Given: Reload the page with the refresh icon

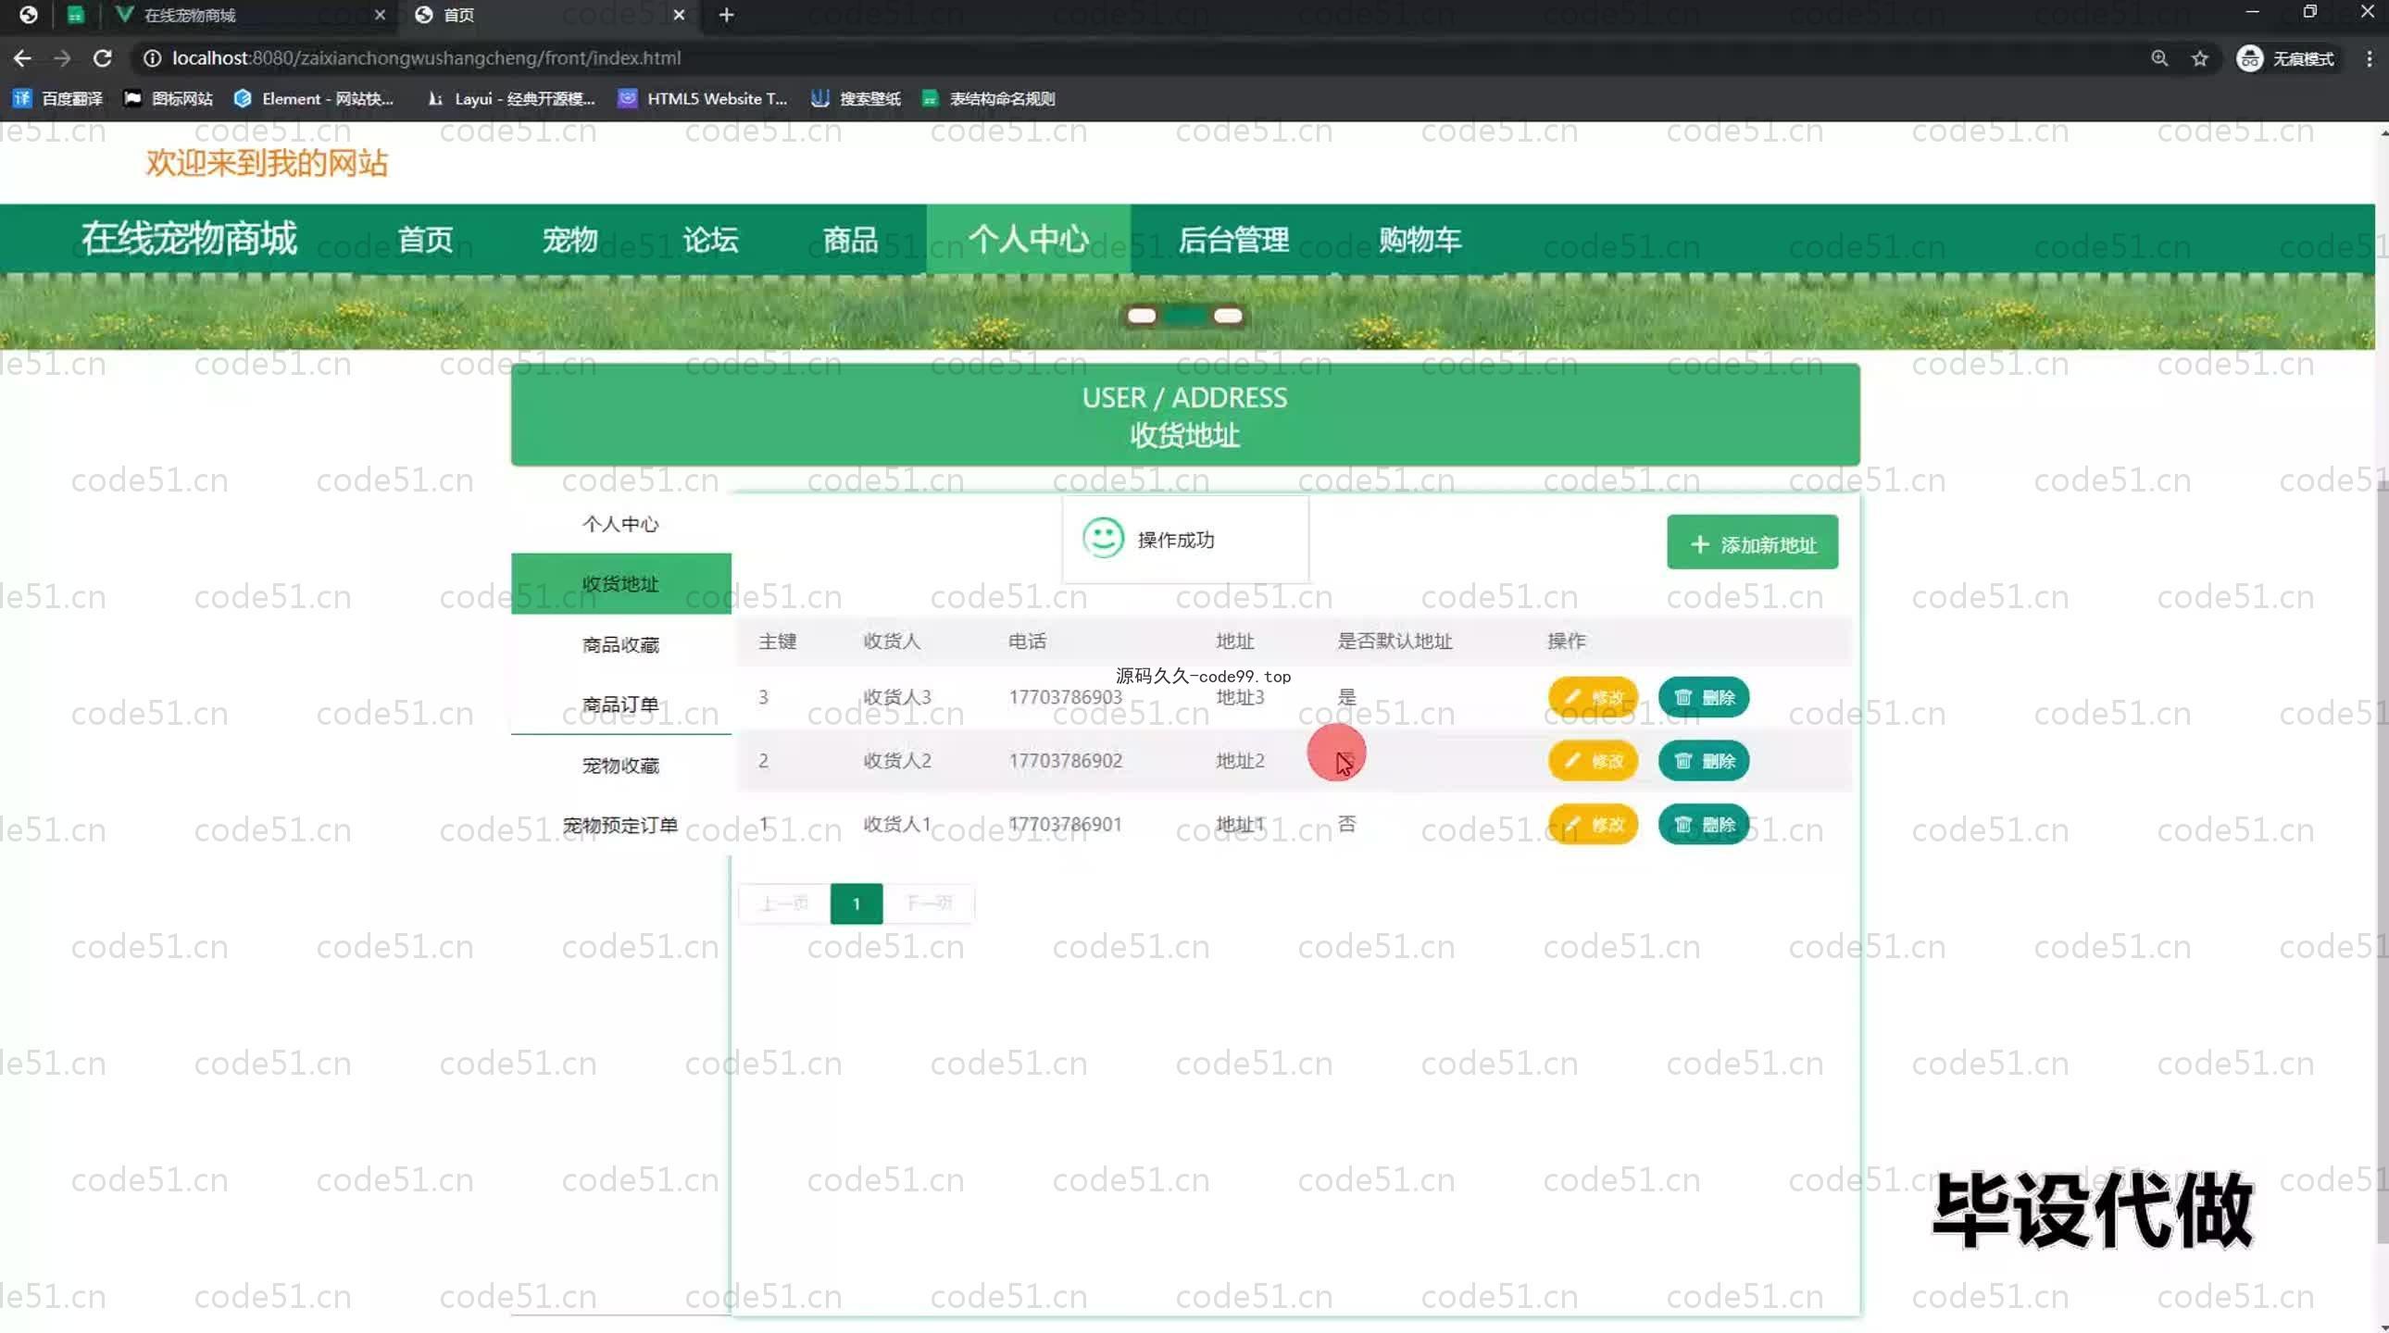Looking at the screenshot, I should click(103, 58).
